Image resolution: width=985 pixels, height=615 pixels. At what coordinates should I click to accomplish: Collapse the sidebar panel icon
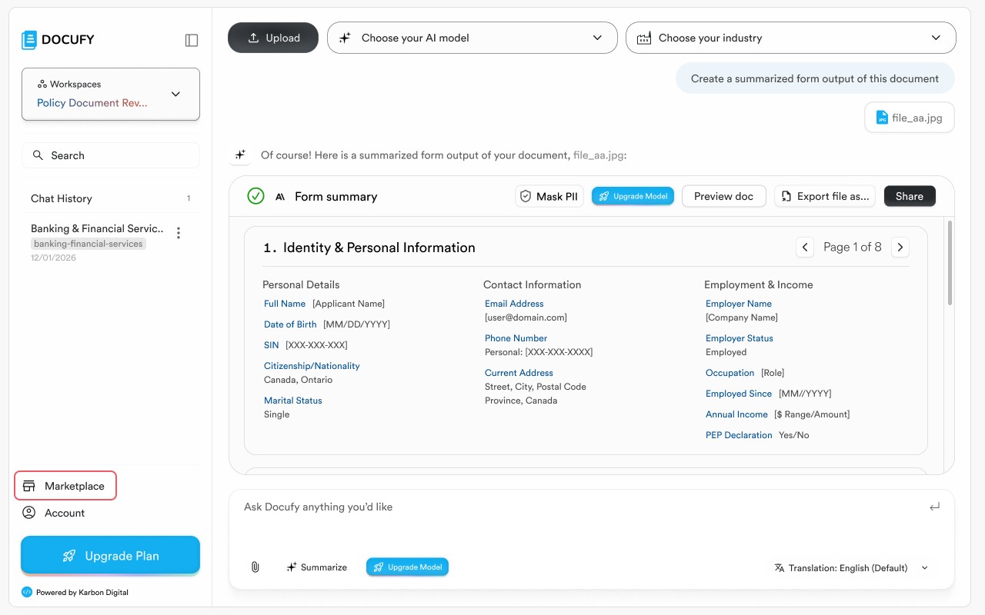pyautogui.click(x=192, y=40)
